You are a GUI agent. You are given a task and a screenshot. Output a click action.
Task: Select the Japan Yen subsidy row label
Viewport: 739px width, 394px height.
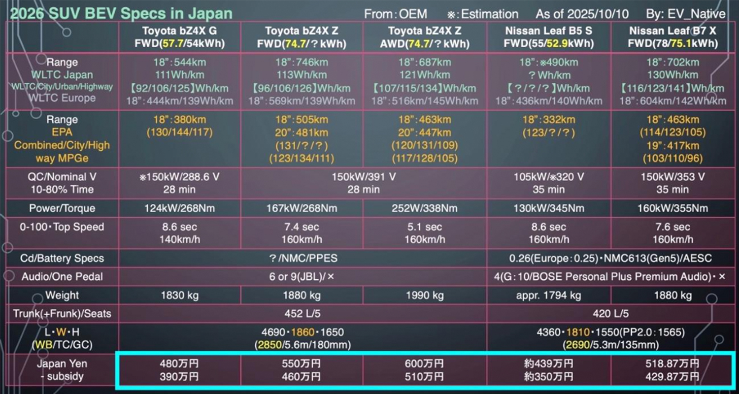[61, 370]
